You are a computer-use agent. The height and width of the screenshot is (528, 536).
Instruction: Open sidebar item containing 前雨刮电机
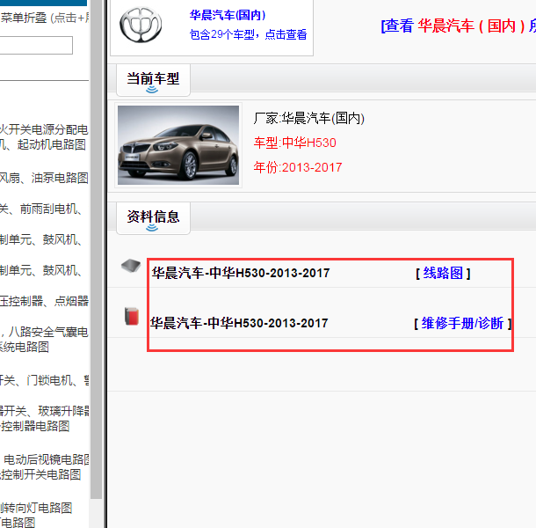coord(41,209)
